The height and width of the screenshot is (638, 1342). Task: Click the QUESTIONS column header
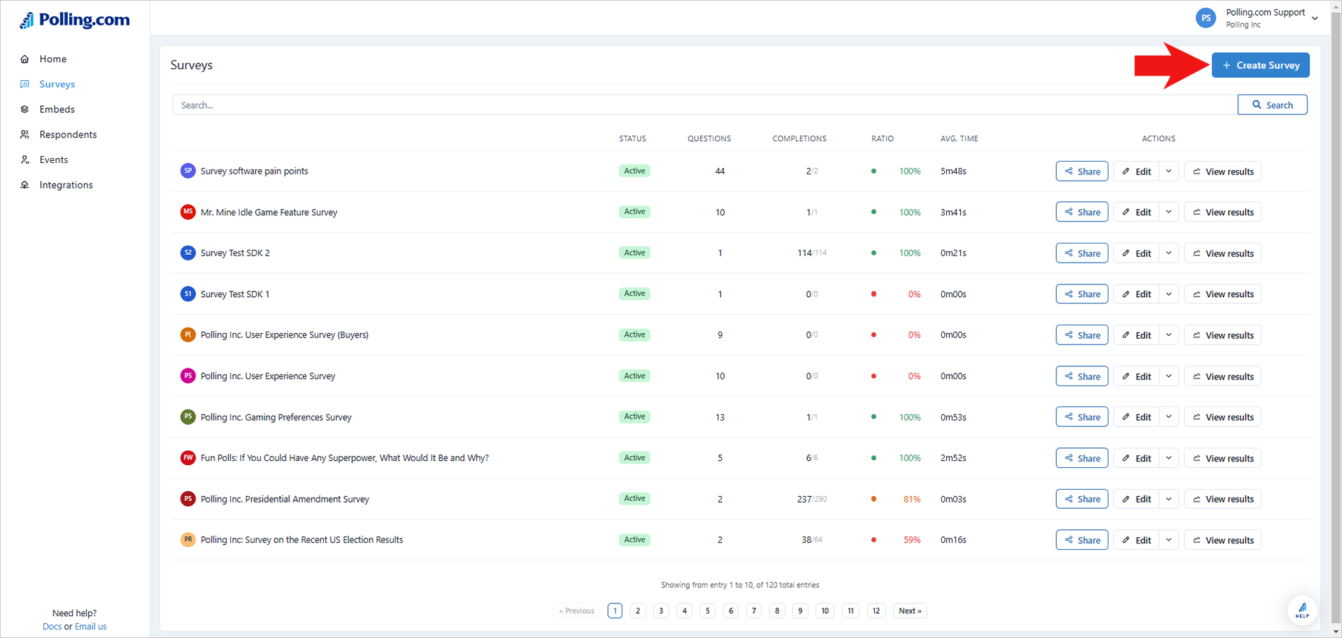(x=709, y=138)
